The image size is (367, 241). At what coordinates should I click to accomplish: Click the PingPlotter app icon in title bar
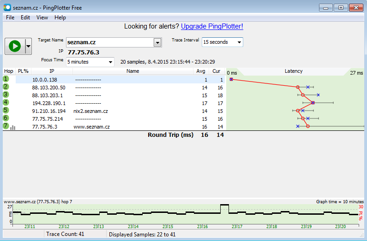(7, 7)
